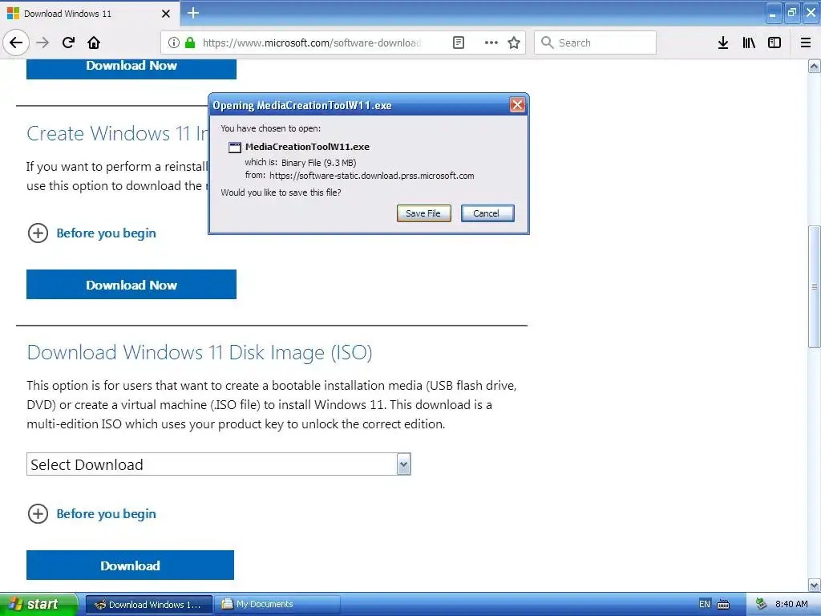Open the Firefox hamburger menu

[x=806, y=43]
